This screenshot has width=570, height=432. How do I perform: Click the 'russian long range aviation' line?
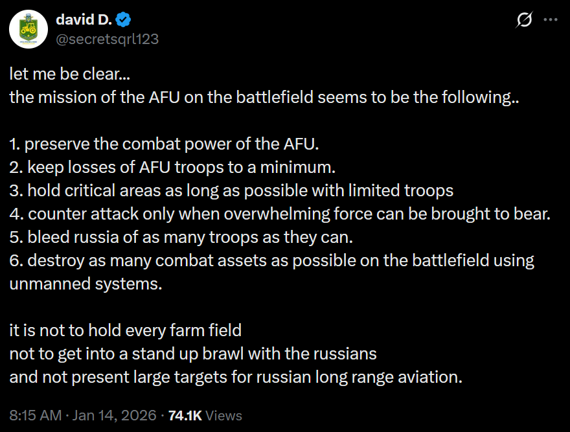[236, 377]
